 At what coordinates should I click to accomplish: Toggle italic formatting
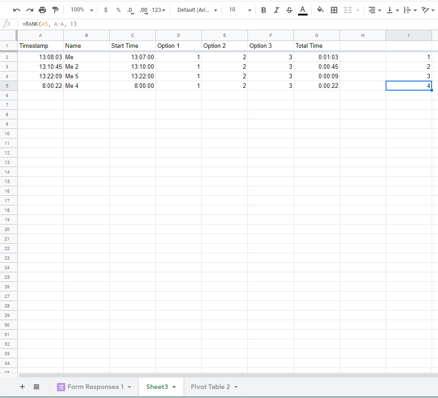click(277, 10)
